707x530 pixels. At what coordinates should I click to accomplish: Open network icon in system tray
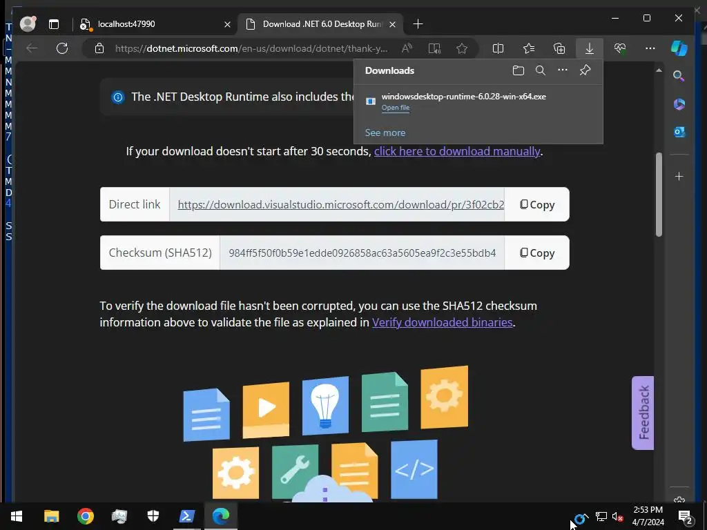pos(601,516)
